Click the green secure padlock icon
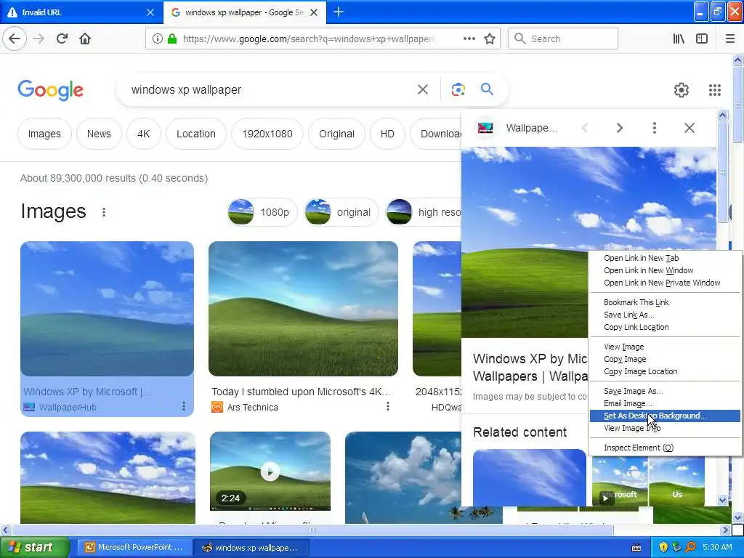 (172, 39)
